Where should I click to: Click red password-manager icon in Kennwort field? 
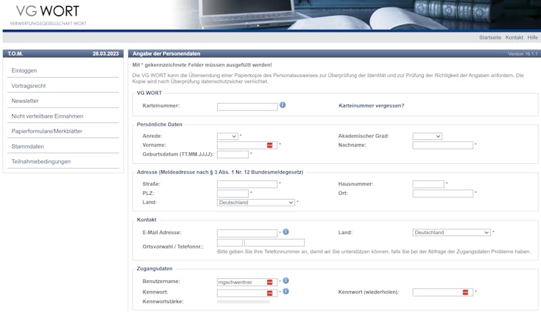coord(270,293)
